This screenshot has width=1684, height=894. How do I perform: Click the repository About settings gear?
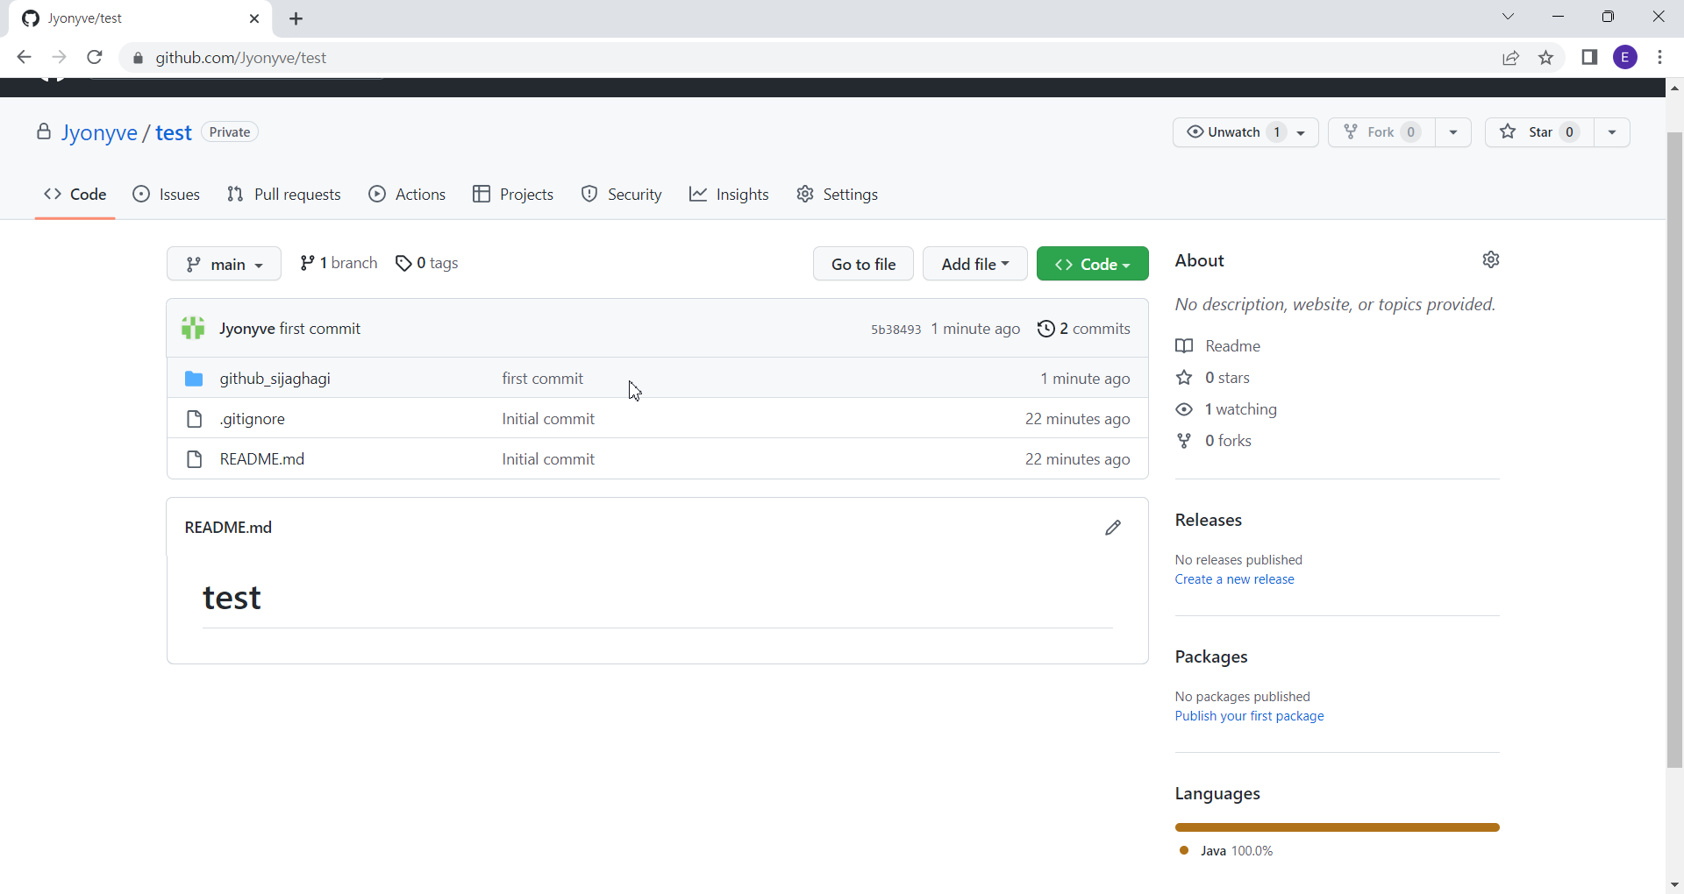[1491, 259]
